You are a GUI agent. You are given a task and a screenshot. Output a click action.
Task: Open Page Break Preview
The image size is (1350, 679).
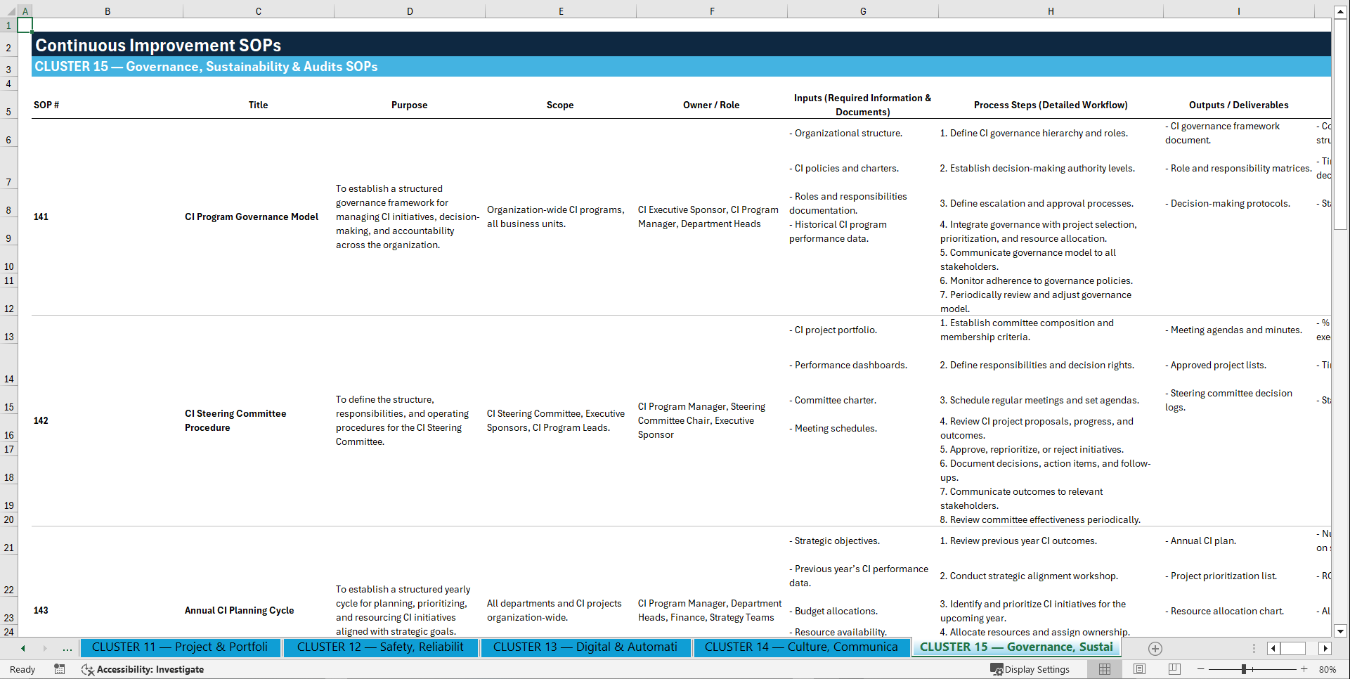1174,669
